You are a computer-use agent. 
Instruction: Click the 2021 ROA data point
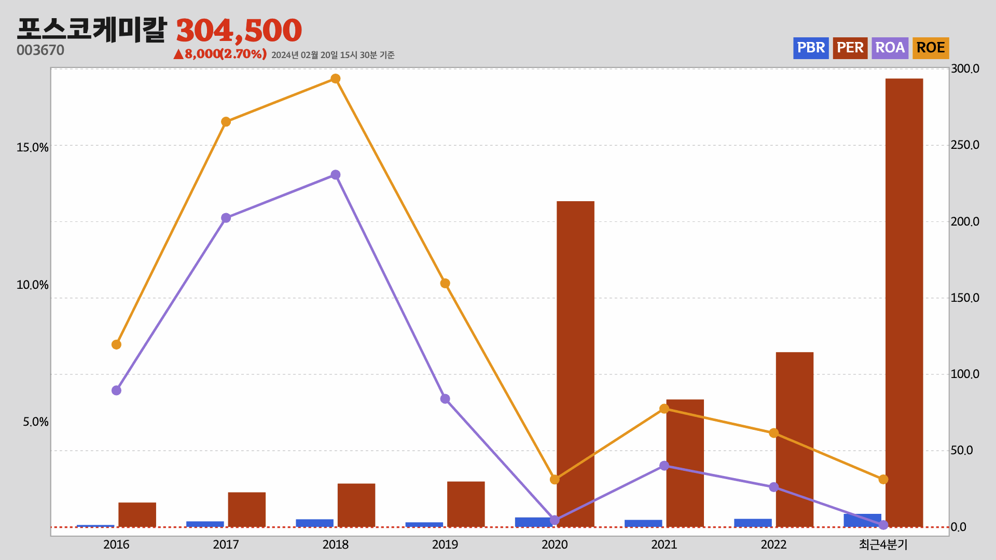point(664,466)
